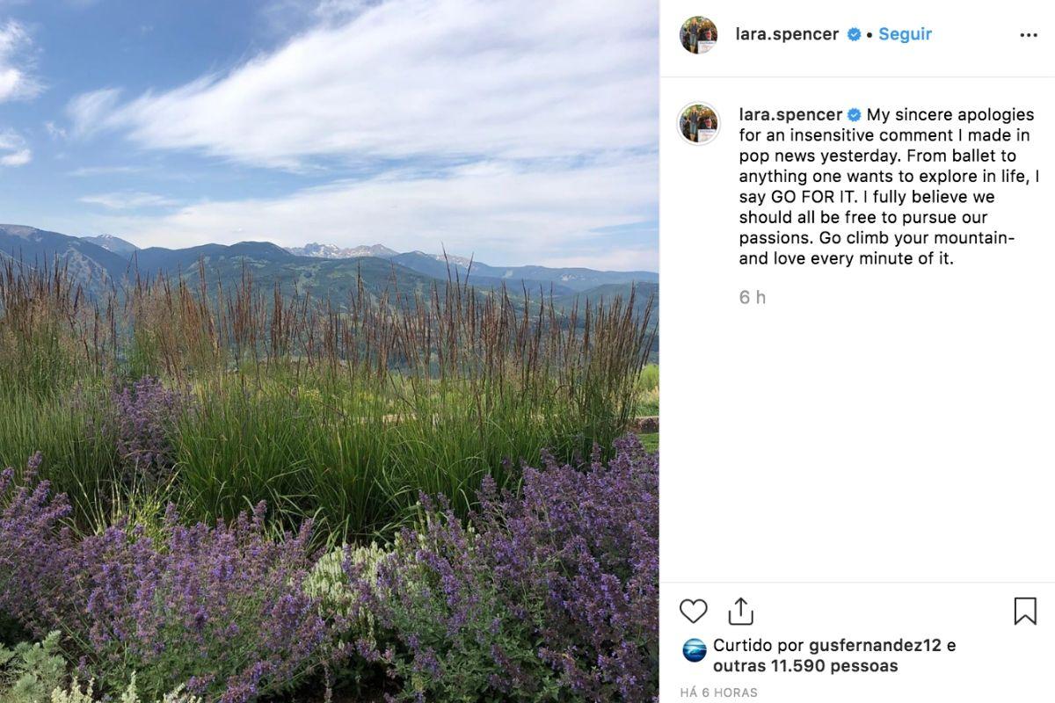Click the verified badge in the post header
The image size is (1055, 703).
[x=854, y=34]
